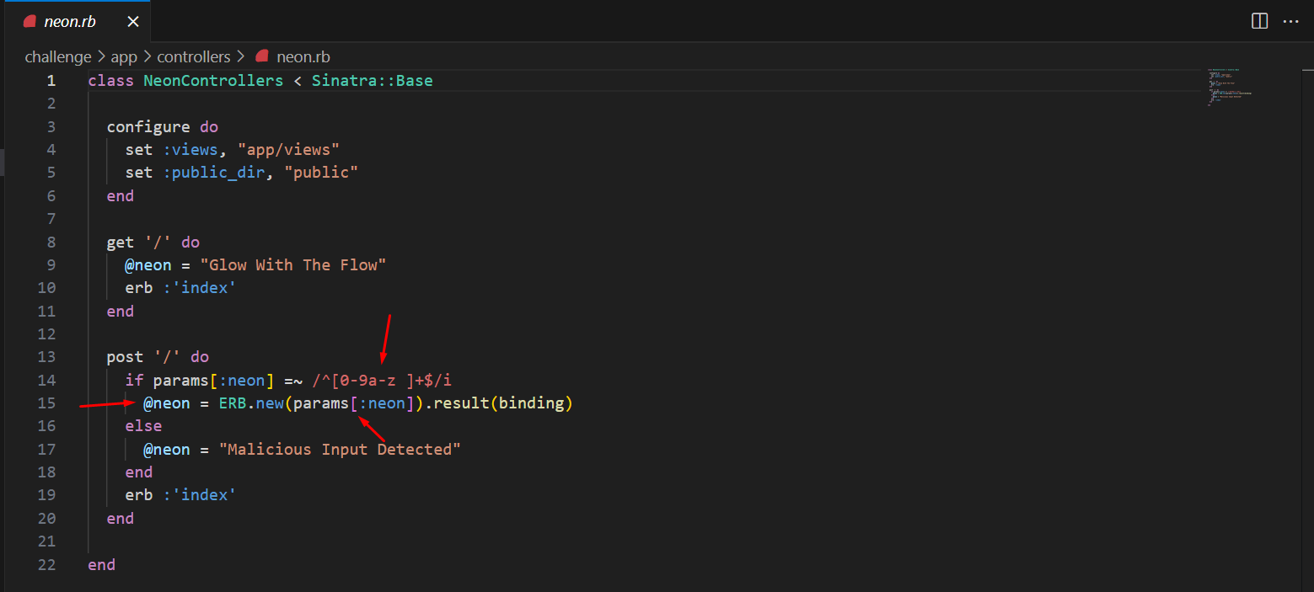The width and height of the screenshot is (1314, 592).
Task: Click the class name NeonControllers
Action: tap(213, 81)
